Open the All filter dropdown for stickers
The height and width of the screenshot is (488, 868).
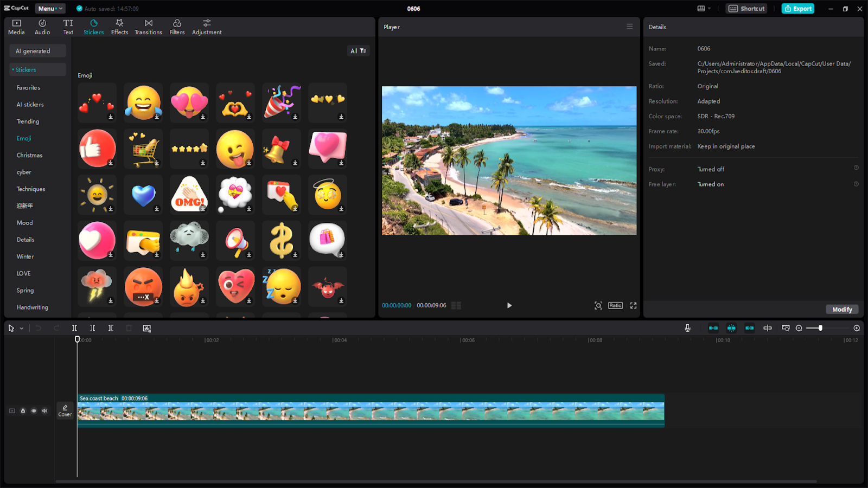point(358,51)
